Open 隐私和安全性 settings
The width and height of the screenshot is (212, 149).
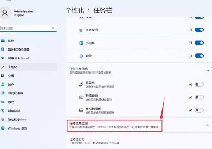28,120
